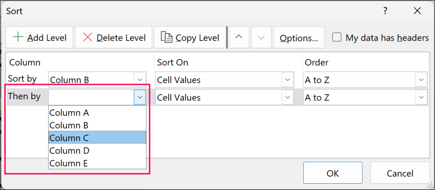Screen dimensions: 435x190
Task: Move the level down with the arrow
Action: pyautogui.click(x=261, y=37)
